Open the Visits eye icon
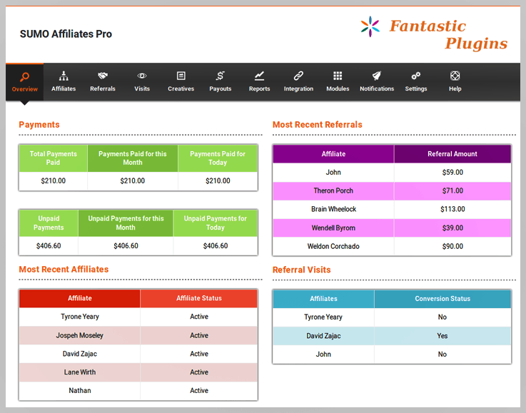The image size is (526, 413). [x=142, y=76]
